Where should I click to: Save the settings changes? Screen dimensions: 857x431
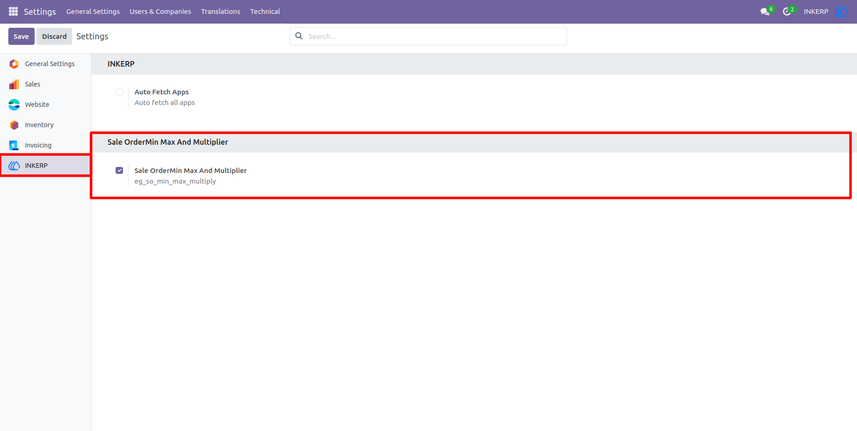pos(21,36)
